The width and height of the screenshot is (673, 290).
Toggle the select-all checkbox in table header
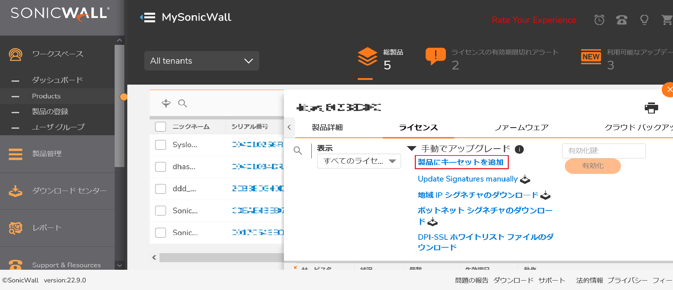161,127
